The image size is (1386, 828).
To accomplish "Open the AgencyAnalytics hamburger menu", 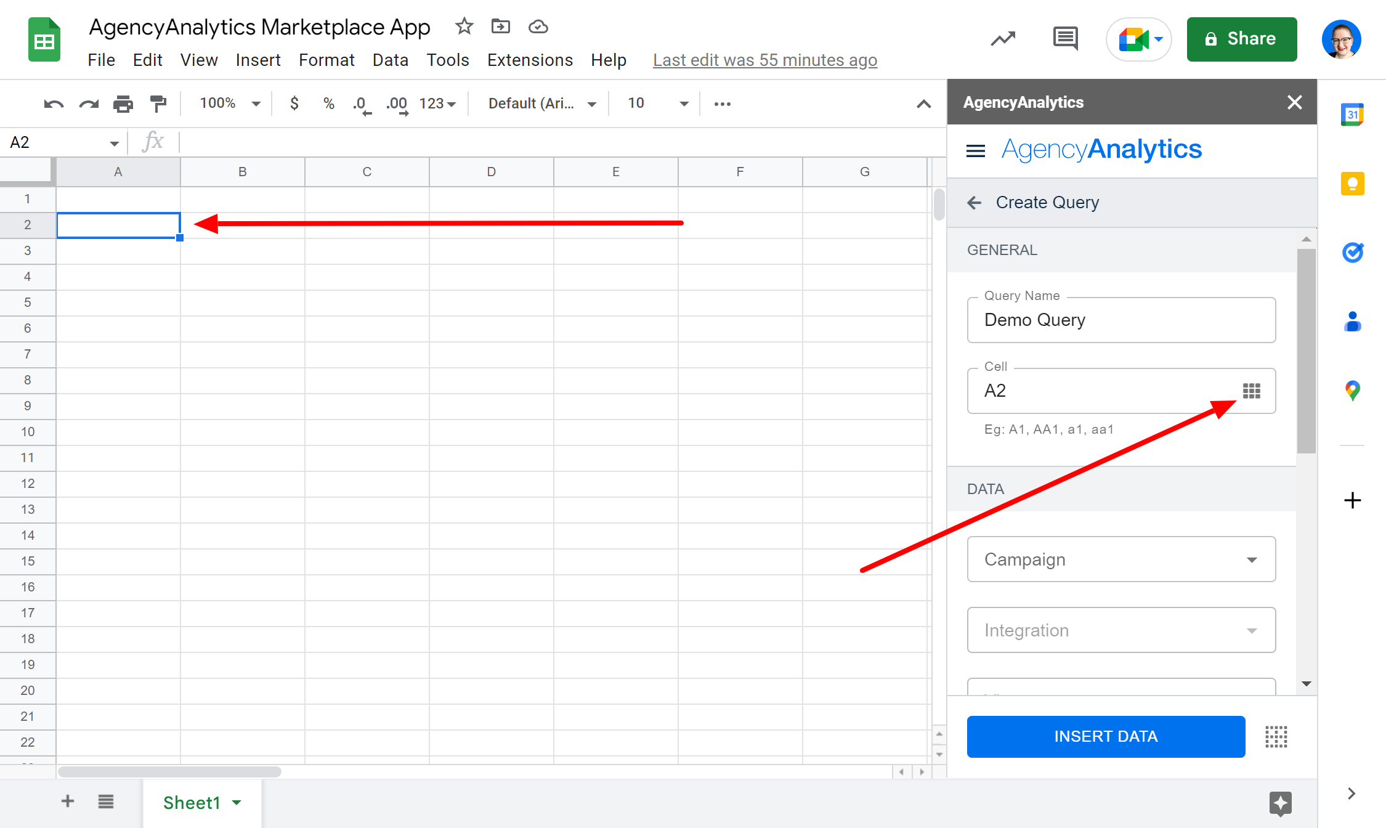I will tap(976, 150).
